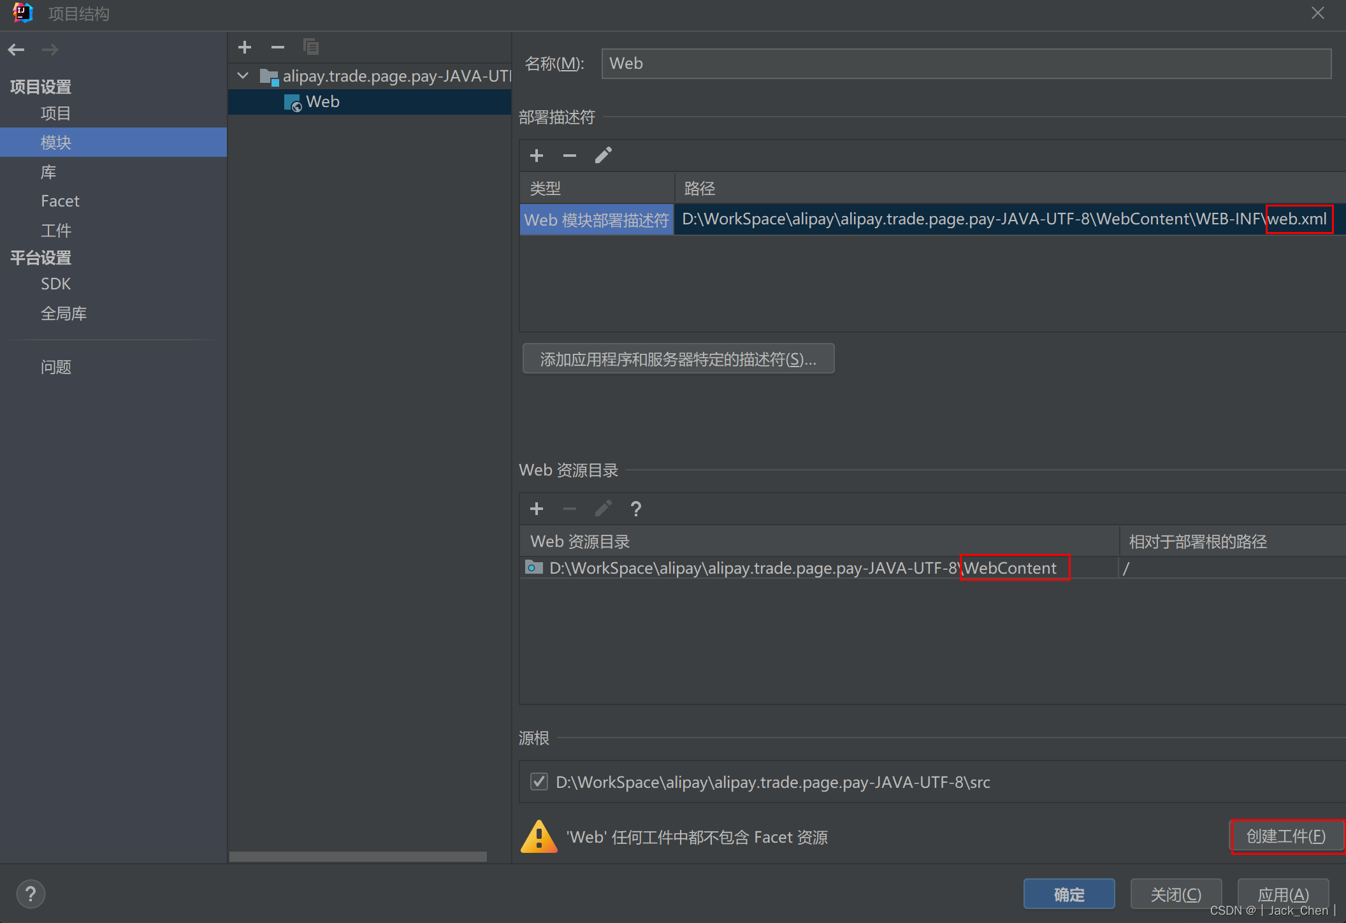Screen dimensions: 1346x923
Task: Edit Web resource directory with pencil
Action: pos(603,509)
